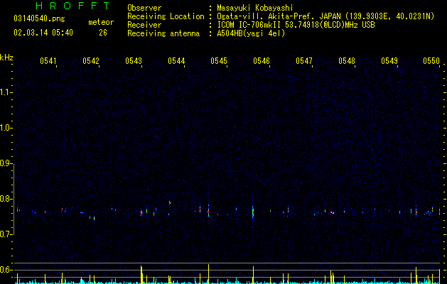
Task: Click the 0.6 kHz axis label
Action: pos(6,270)
